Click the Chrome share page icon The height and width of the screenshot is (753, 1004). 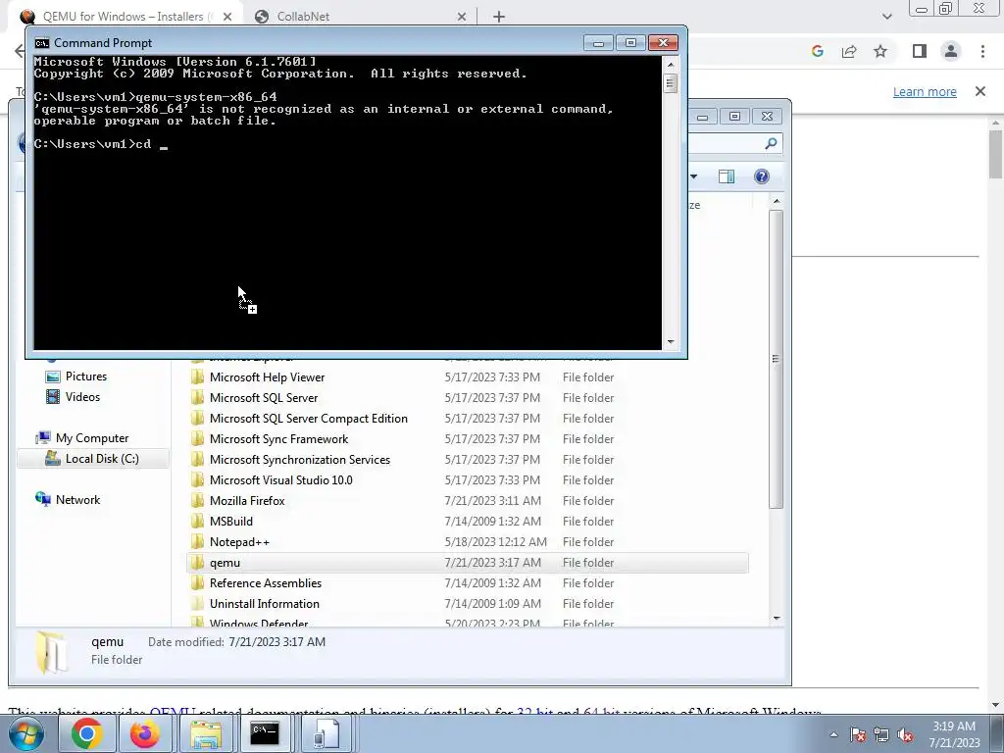[x=849, y=51]
